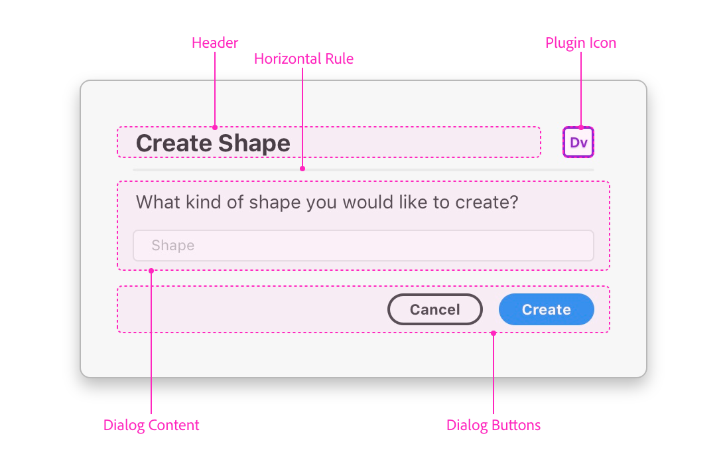Click inside the Shape text field
This screenshot has height=458, width=727.
363,246
